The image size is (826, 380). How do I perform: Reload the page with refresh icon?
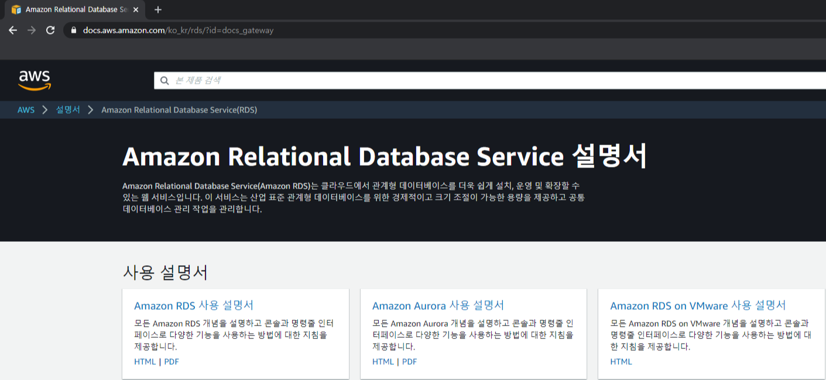point(50,30)
